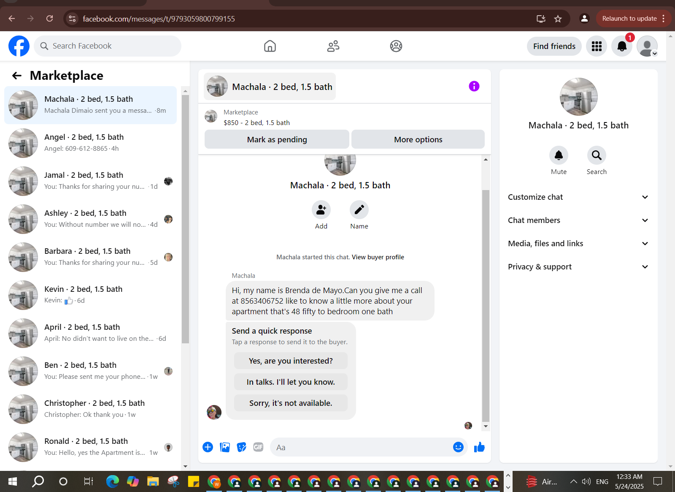Open Ronald conversation in list
This screenshot has width=675, height=492.
pos(91,447)
